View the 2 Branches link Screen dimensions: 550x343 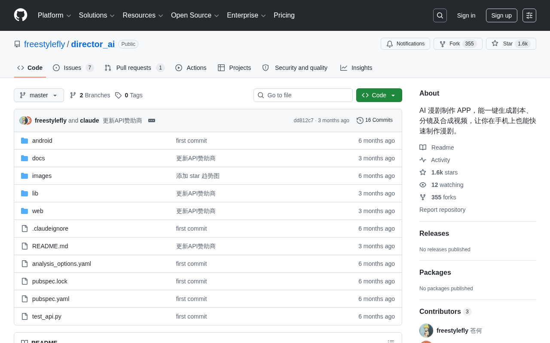[x=90, y=95]
